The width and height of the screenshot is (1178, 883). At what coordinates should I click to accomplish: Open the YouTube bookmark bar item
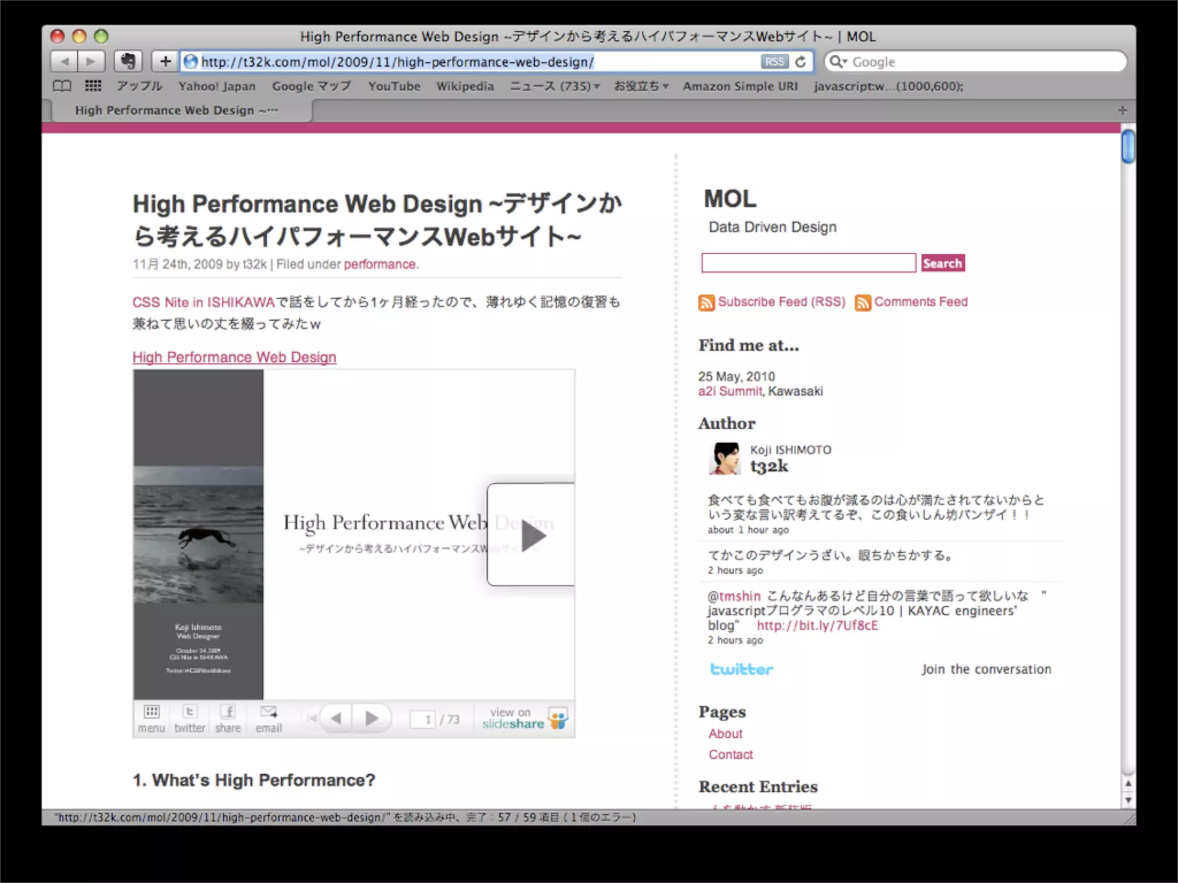(394, 86)
